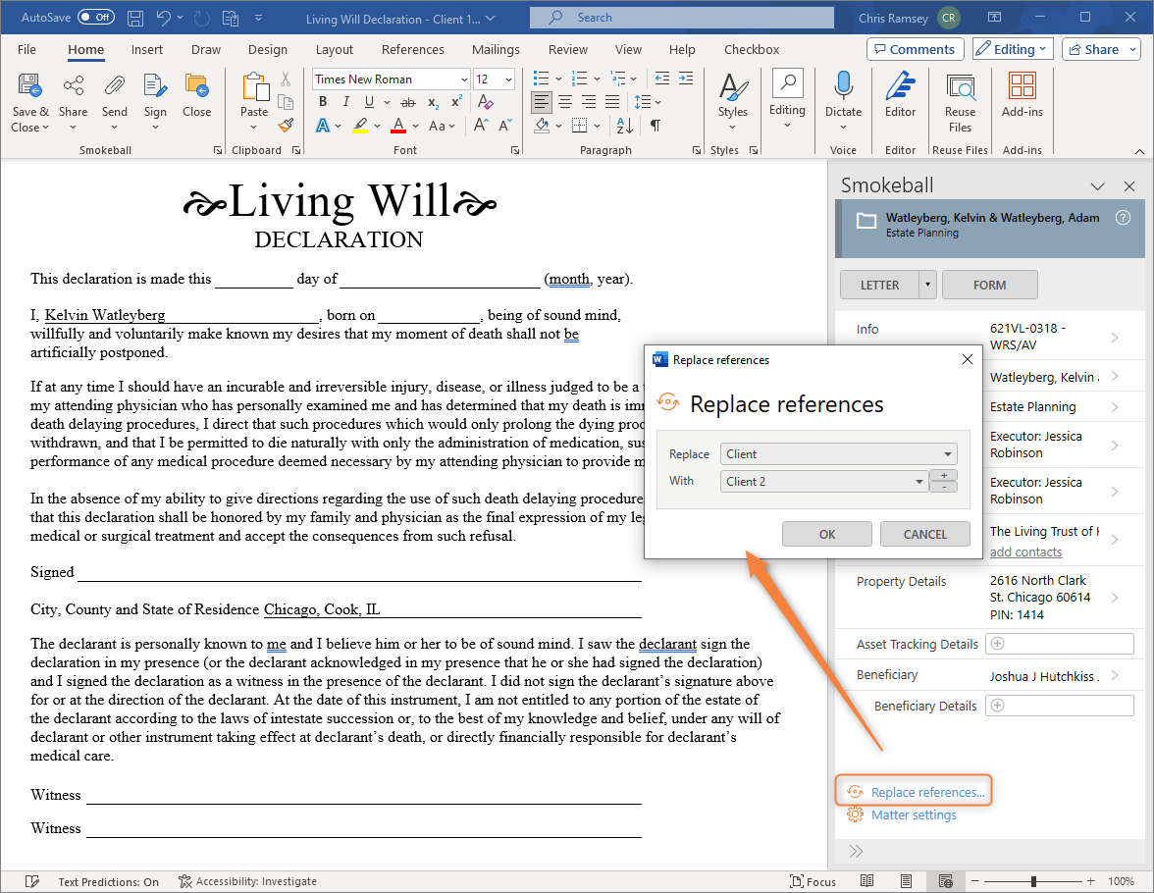The image size is (1154, 893).
Task: Expand the Property Details row chevron
Action: [x=1115, y=597]
